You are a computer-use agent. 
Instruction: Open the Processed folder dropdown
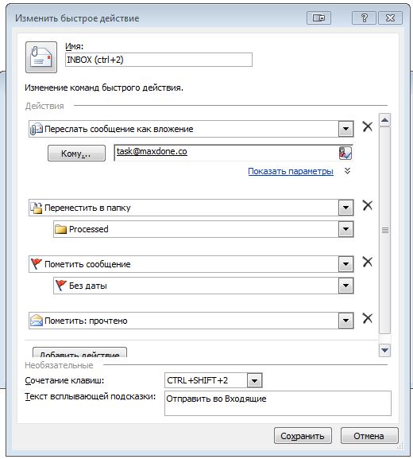[x=345, y=229]
